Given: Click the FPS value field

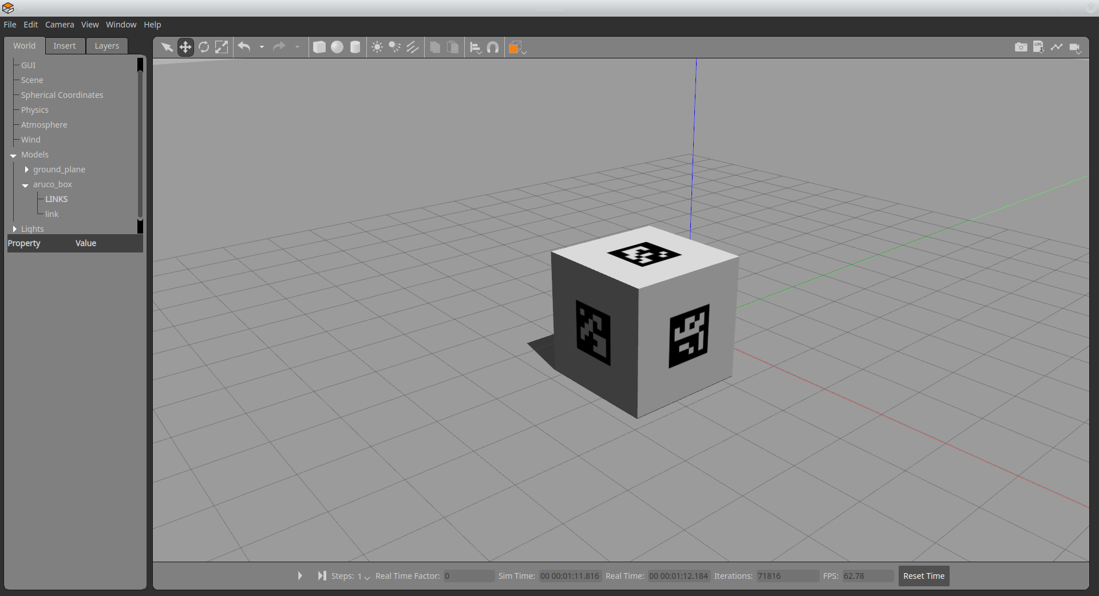Looking at the screenshot, I should click(x=868, y=576).
